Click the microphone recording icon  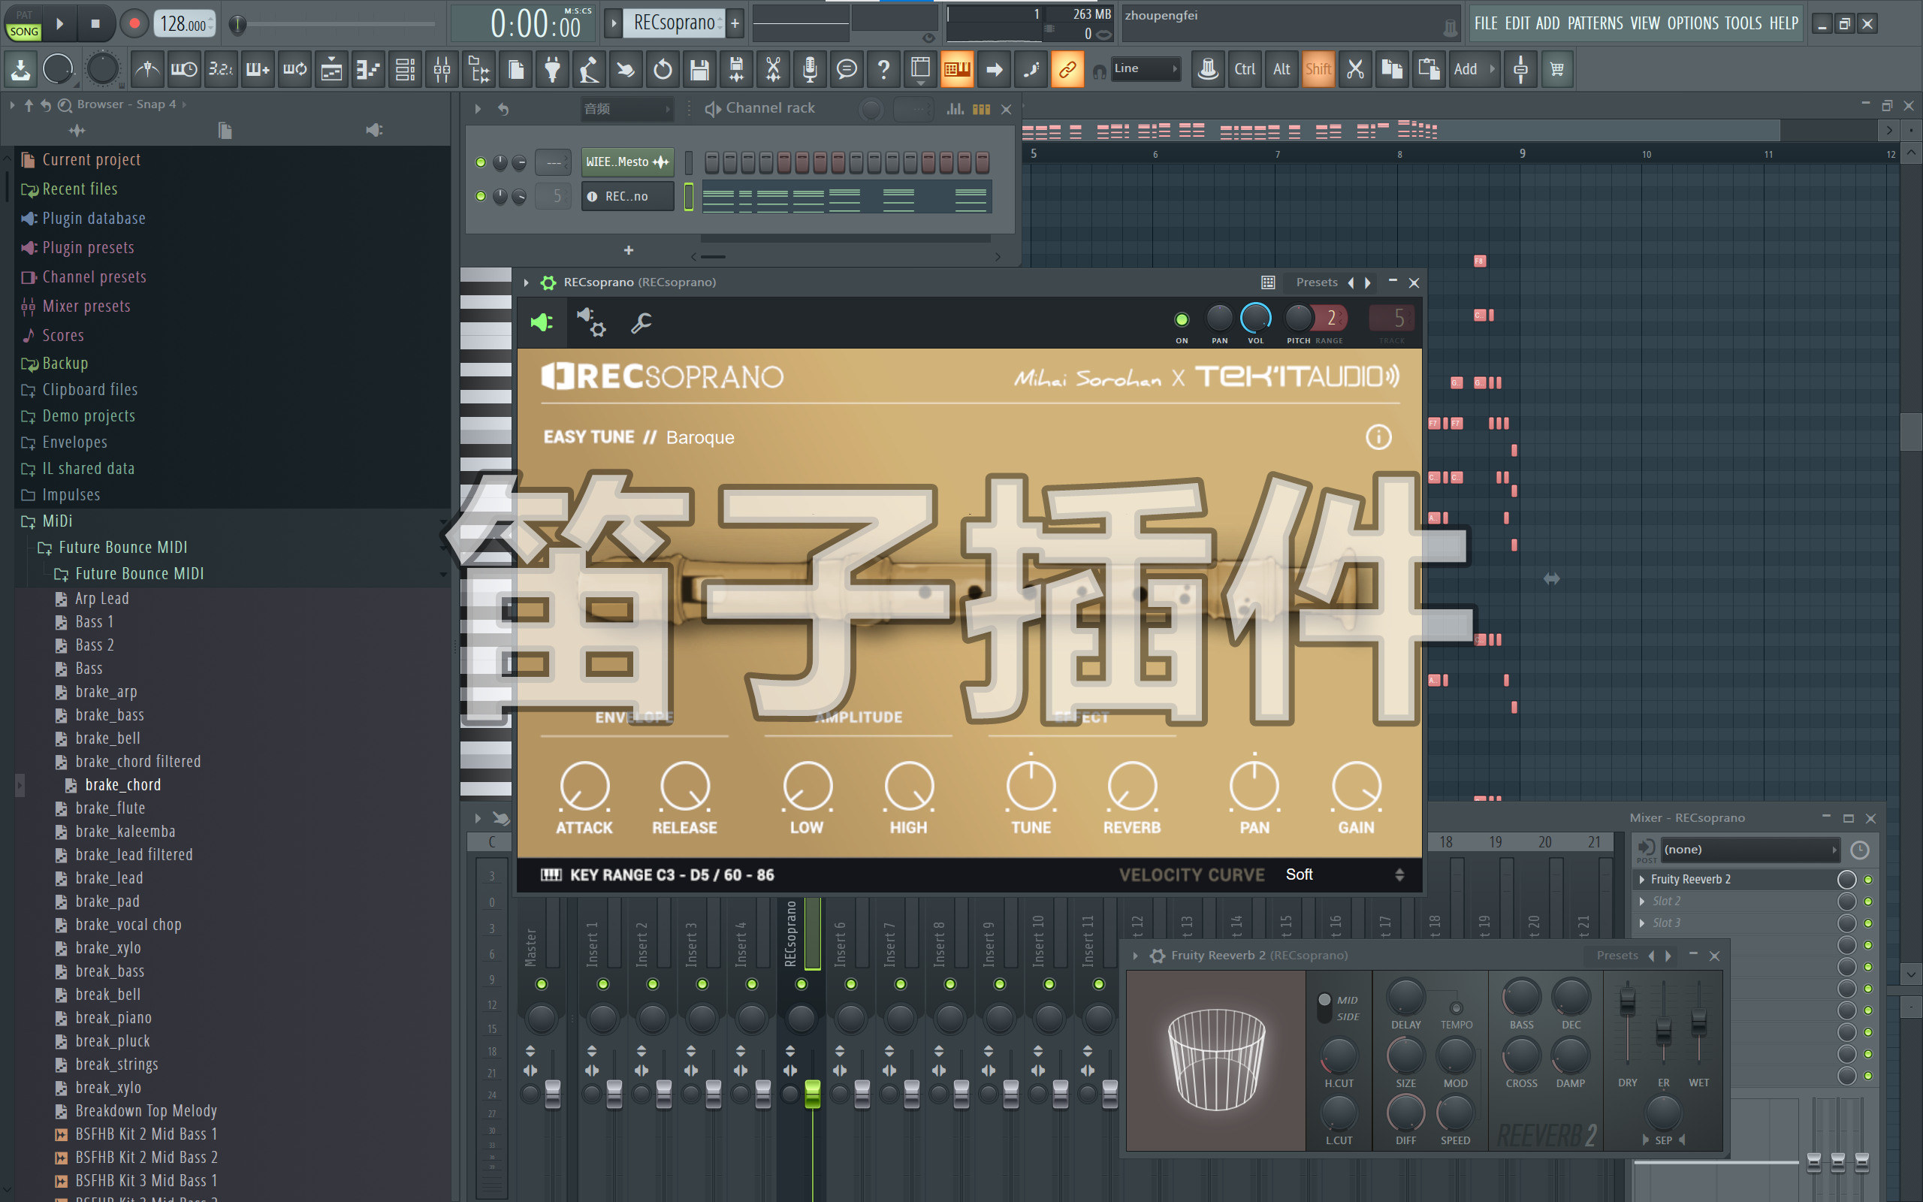(809, 69)
